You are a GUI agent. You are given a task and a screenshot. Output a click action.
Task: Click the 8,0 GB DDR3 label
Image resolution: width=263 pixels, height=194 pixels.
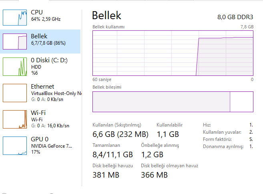tap(235, 17)
